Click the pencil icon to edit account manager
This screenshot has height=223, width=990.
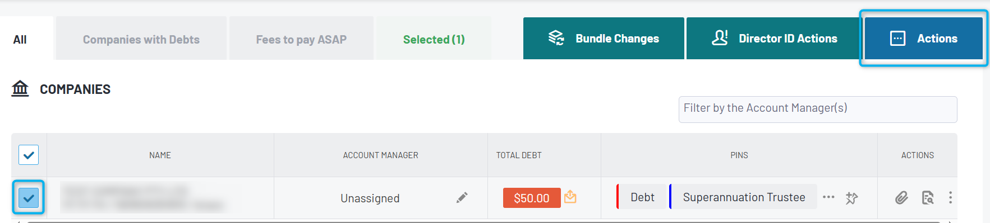point(462,198)
